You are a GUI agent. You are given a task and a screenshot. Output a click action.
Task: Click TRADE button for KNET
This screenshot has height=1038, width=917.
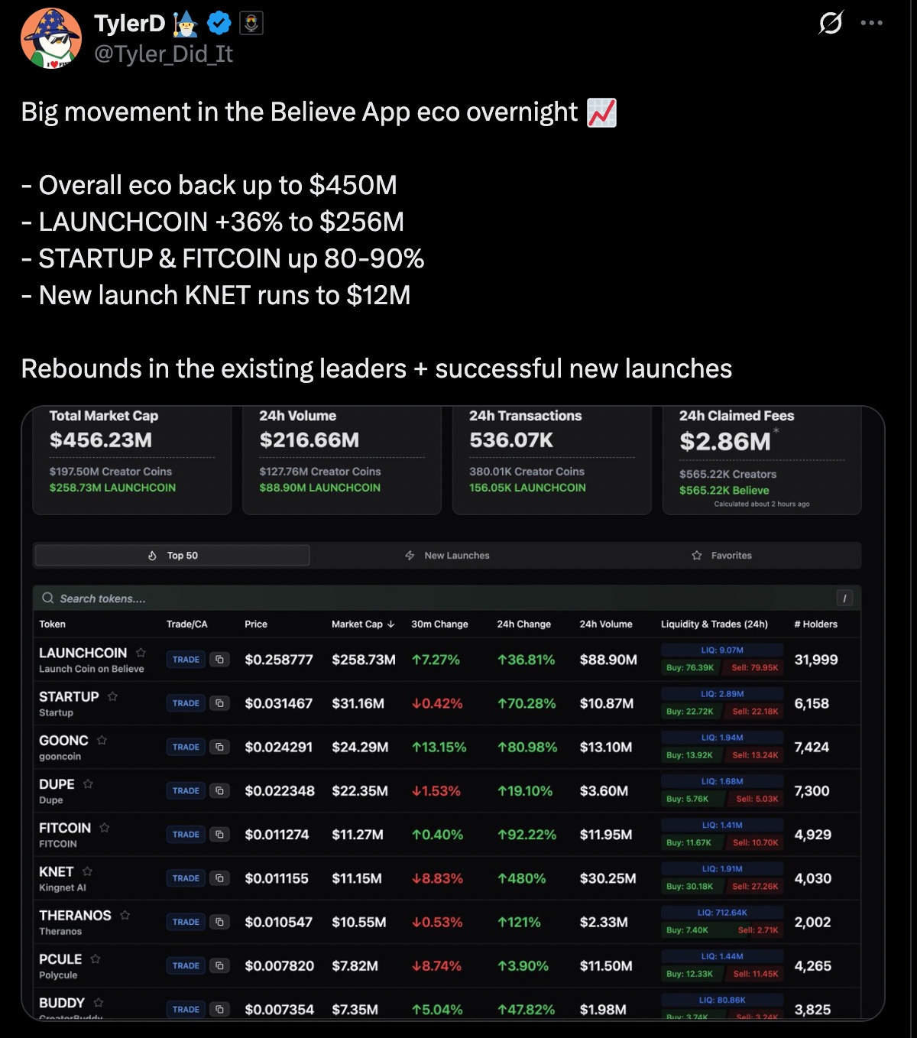(x=186, y=878)
